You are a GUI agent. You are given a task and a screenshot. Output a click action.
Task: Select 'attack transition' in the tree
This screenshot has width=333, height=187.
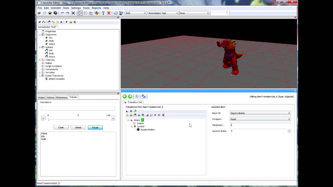57,79
